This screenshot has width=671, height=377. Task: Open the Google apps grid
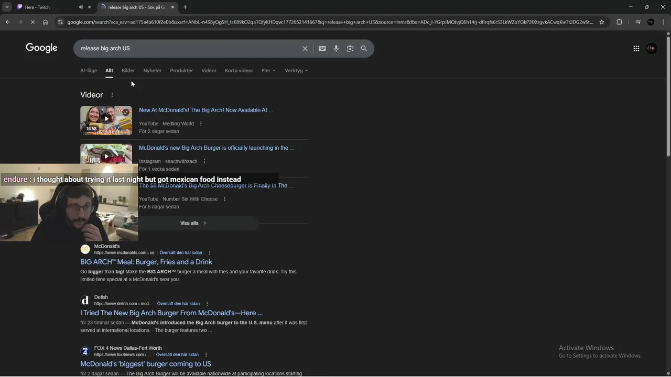[x=636, y=48]
